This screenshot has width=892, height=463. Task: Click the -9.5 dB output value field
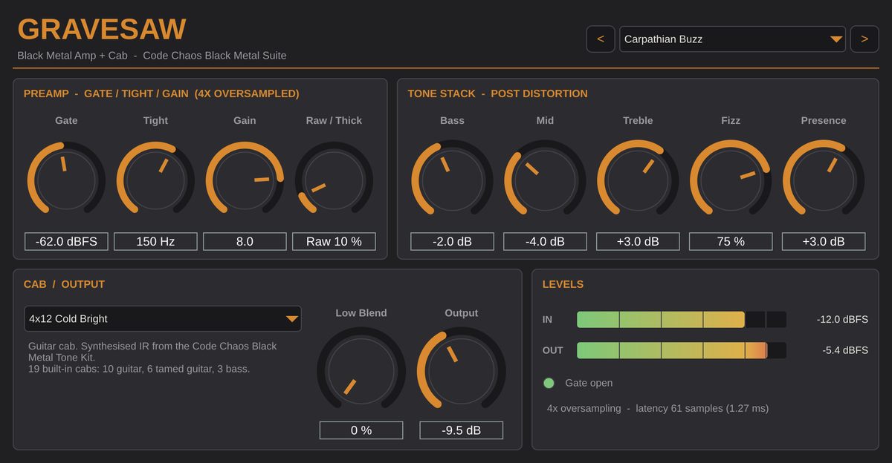(x=462, y=430)
